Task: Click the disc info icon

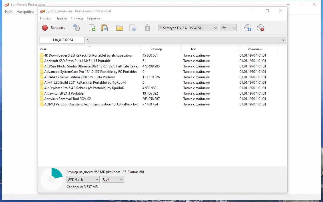Action: pos(248,28)
